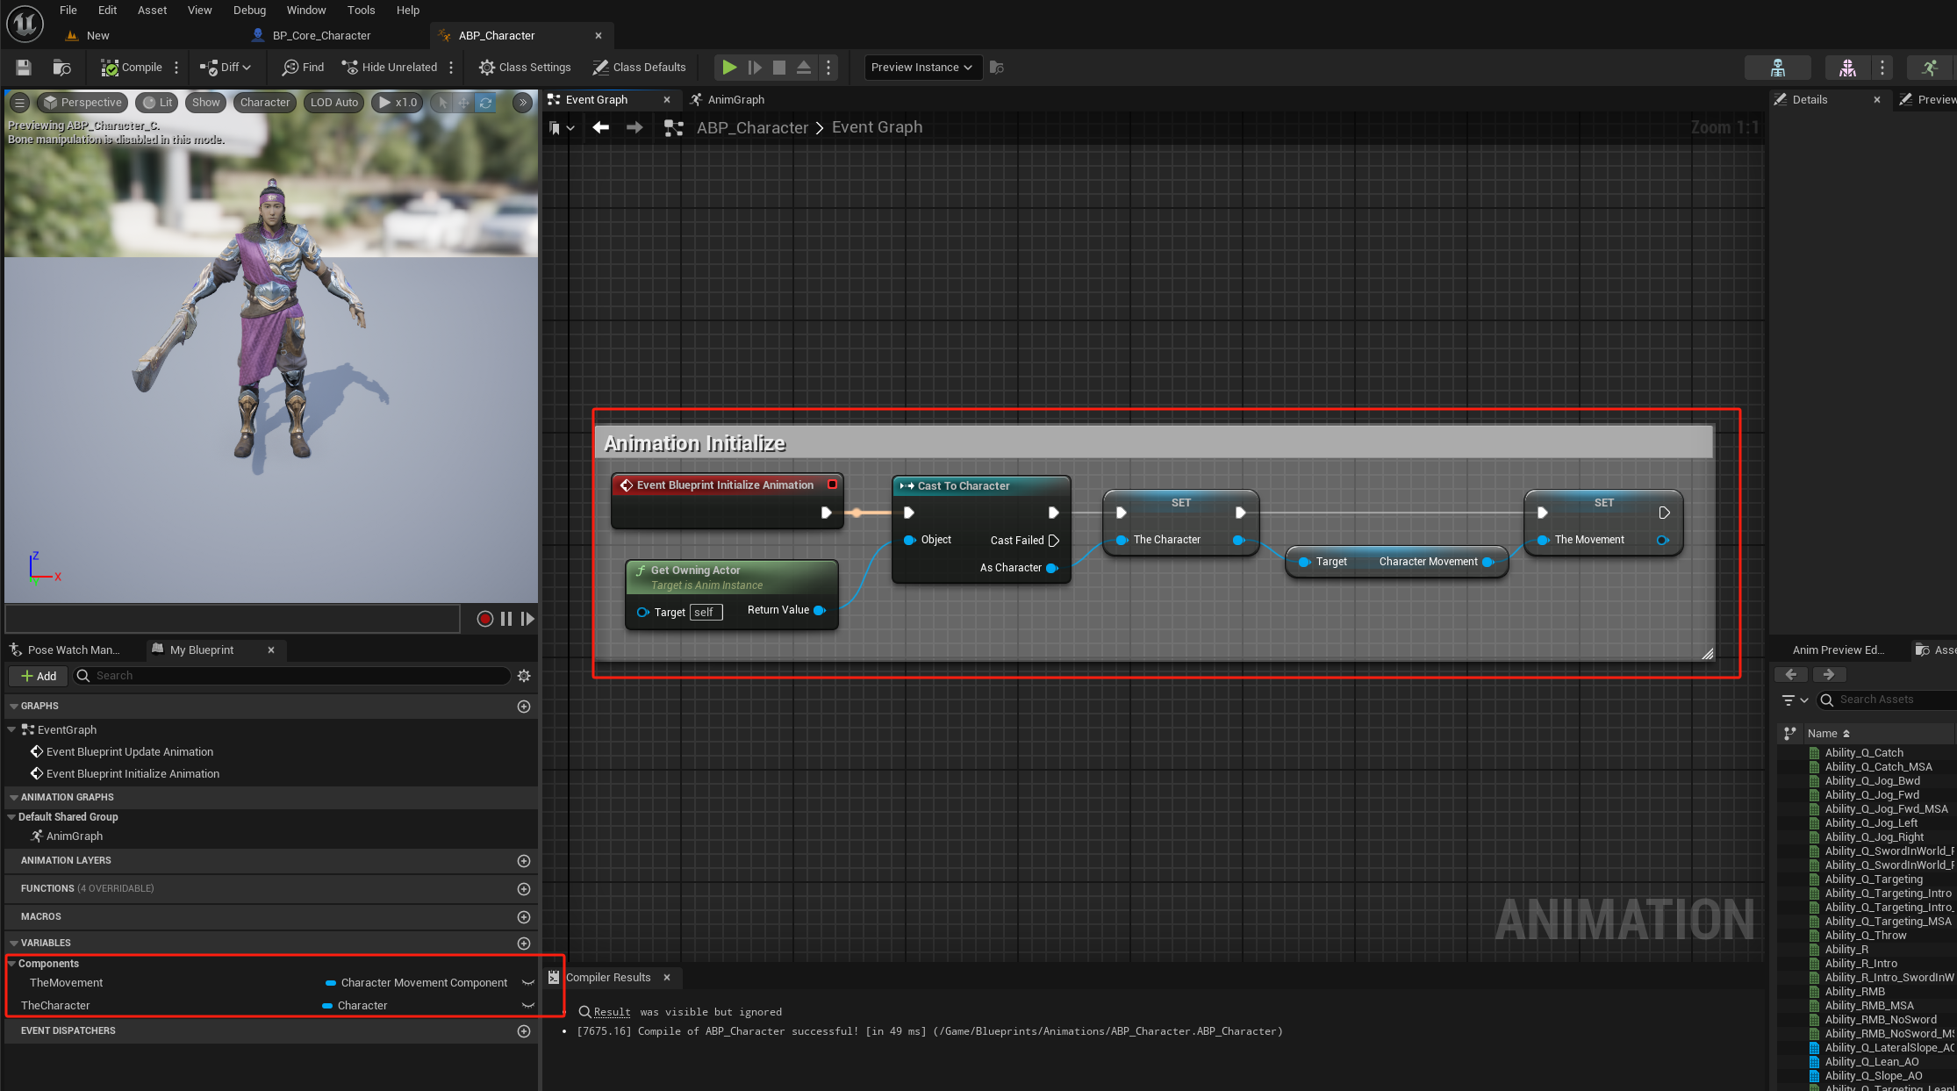The image size is (1957, 1091).
Task: Toggle visibility eye for TheCharacter variable
Action: (528, 1006)
